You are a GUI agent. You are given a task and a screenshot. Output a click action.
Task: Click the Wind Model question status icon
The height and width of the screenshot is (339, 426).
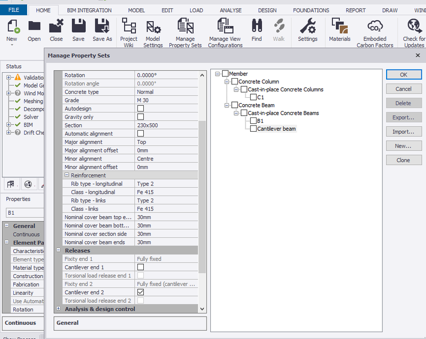(18, 93)
